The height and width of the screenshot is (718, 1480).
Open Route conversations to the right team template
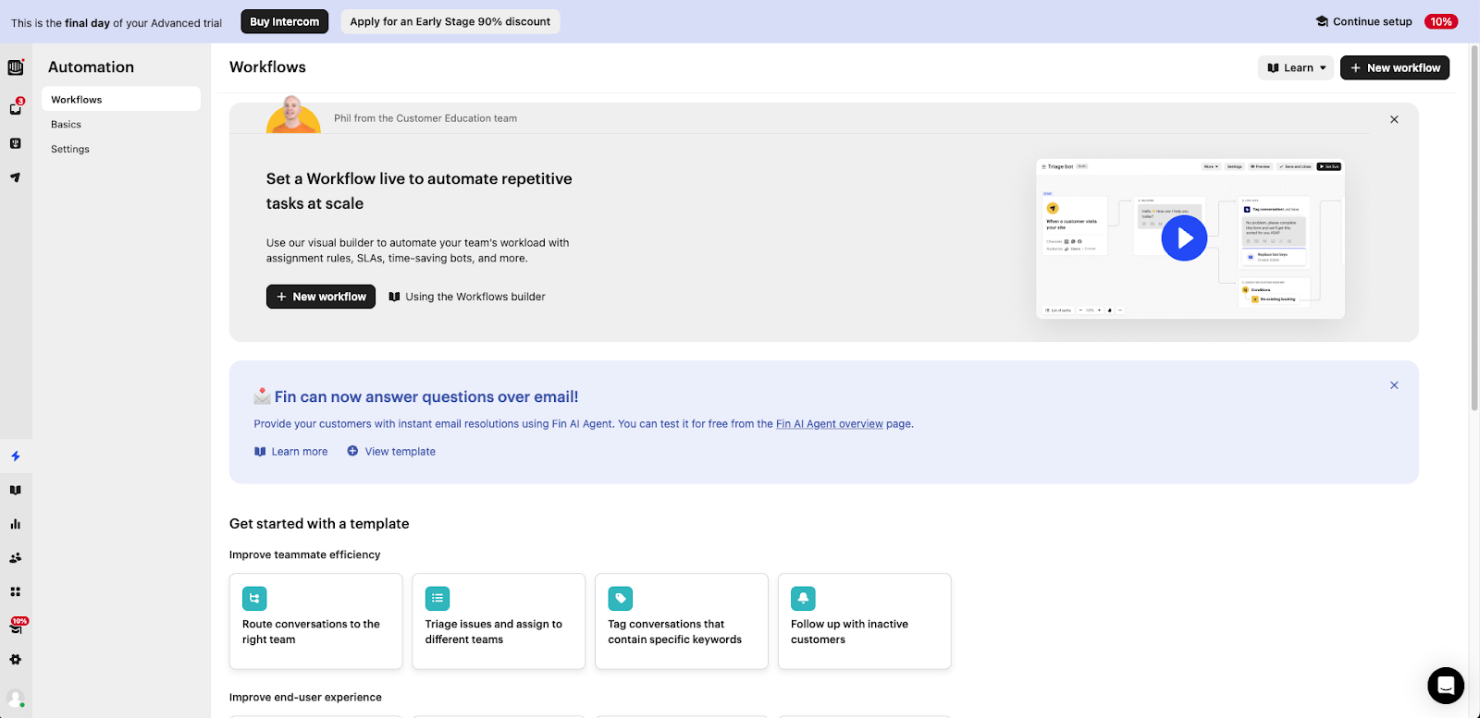315,621
